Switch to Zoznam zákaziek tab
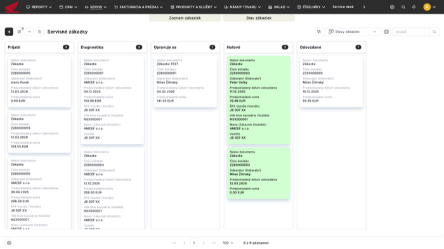Image resolution: width=444 pixels, height=249 pixels. (185, 18)
